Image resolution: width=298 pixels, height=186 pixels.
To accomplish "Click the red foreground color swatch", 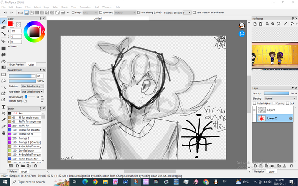I will coord(10,24).
